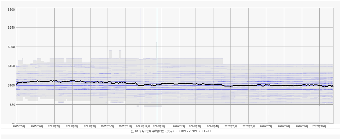The width and height of the screenshot is (341, 140).
Task: Select the dark gray vertical marker line
Action: [x=161, y=66]
